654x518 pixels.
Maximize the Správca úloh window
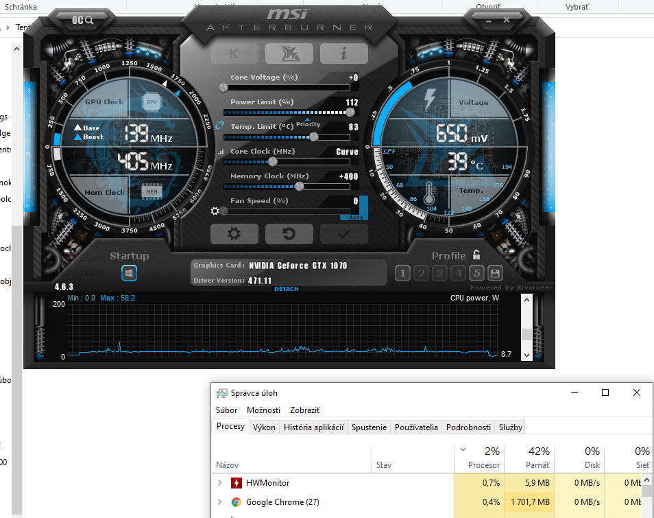[605, 392]
